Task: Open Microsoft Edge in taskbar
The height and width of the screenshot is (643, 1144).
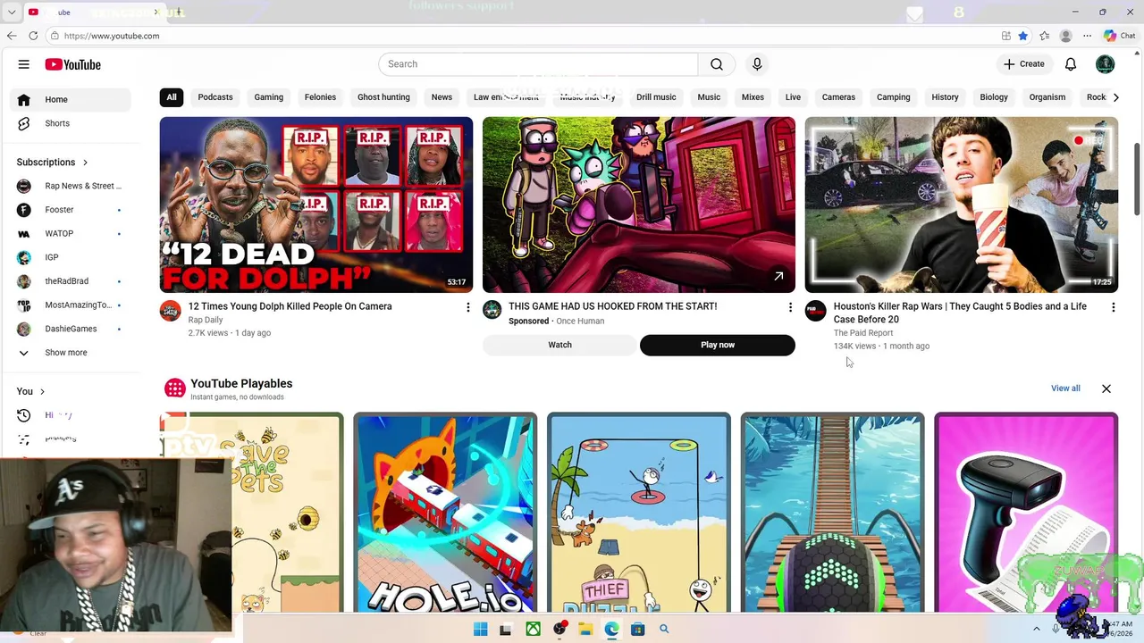Action: (611, 630)
